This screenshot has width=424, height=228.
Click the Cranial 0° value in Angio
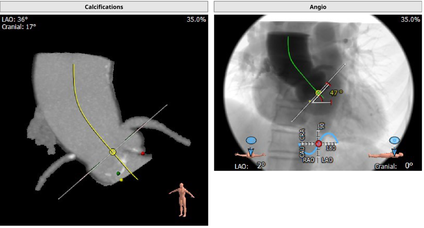click(x=409, y=165)
